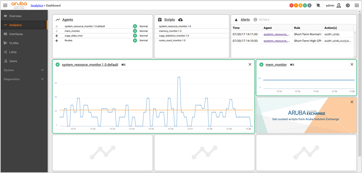Select route_count_monitor.1.0 script row
362x173 pixels.
(x=191, y=40)
